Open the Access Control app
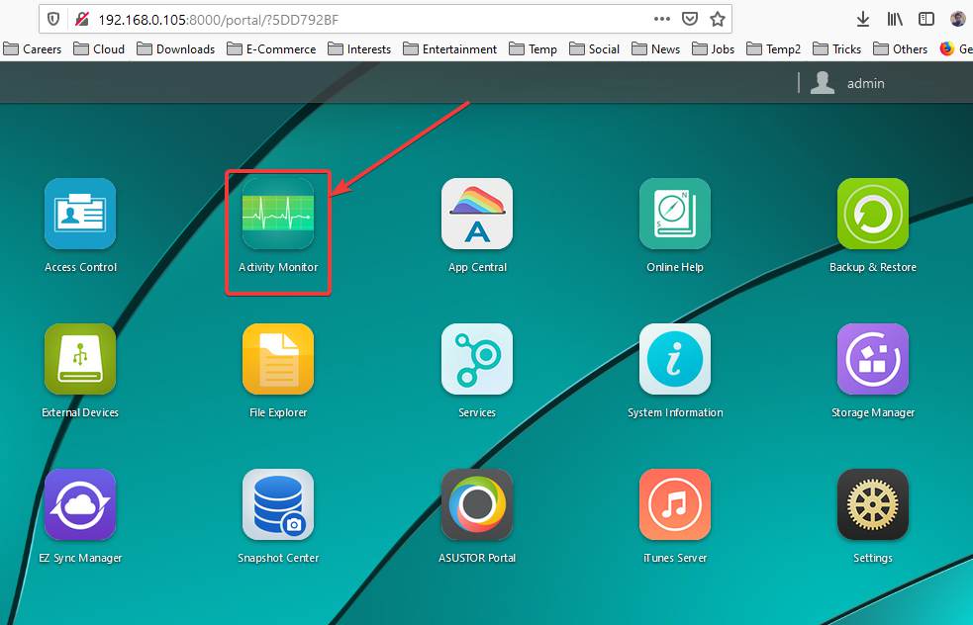Viewport: 973px width, 625px height. [x=80, y=214]
